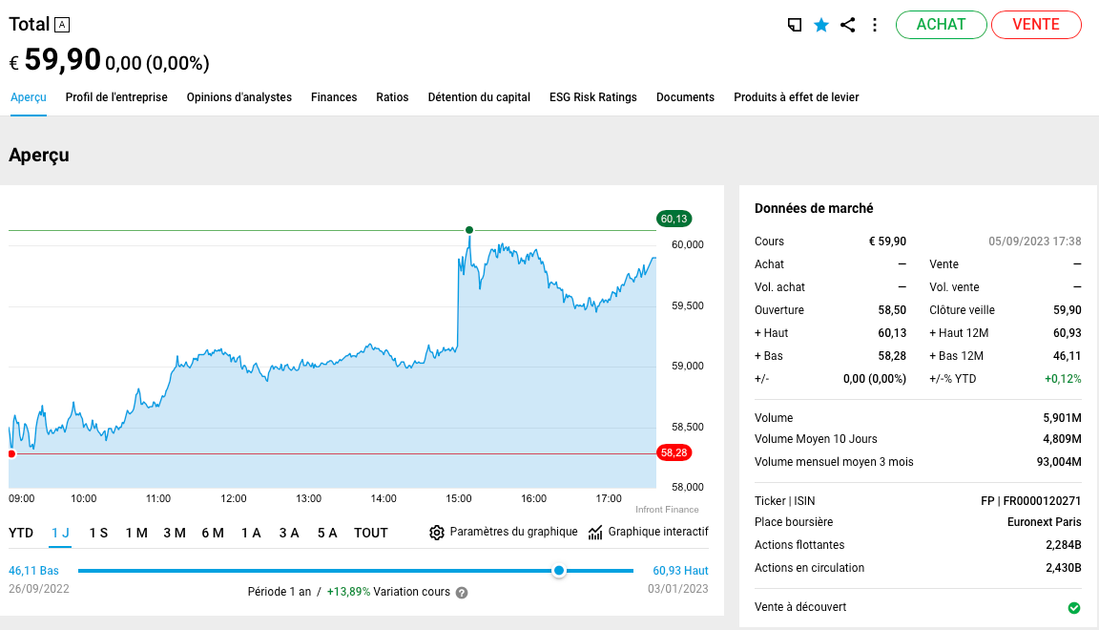Click the Ouverture value 58,50
This screenshot has height=630, width=1099.
(892, 310)
